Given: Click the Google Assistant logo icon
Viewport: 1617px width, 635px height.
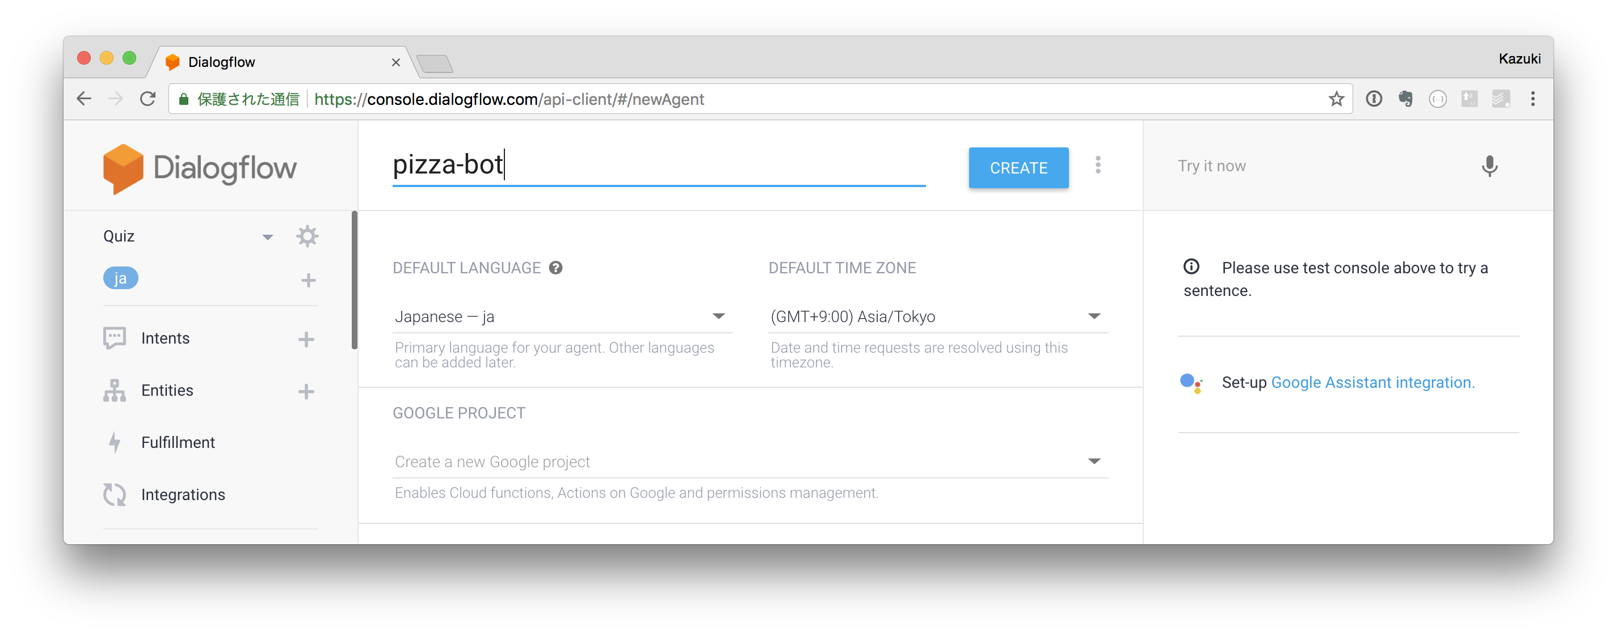Looking at the screenshot, I should tap(1191, 382).
